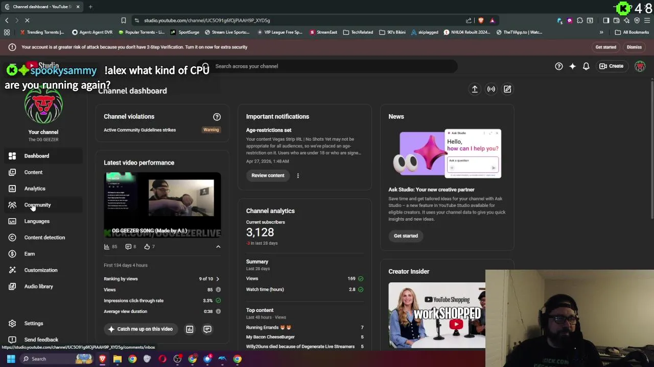Open the notification three-dot options menu
The height and width of the screenshot is (367, 654).
click(x=298, y=176)
